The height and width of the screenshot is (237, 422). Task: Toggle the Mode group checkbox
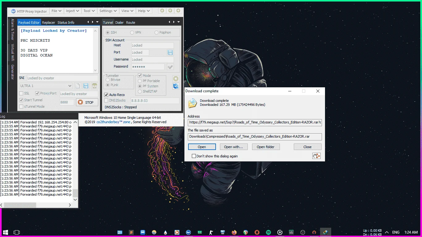tap(140, 76)
